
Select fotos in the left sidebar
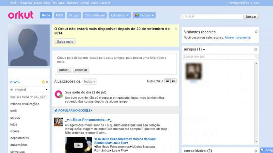tap(14, 124)
